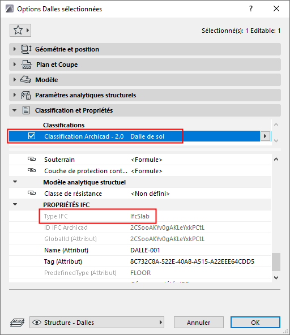Click the Annuler button
Screen dimensions: 290x335
[x=199, y=323]
